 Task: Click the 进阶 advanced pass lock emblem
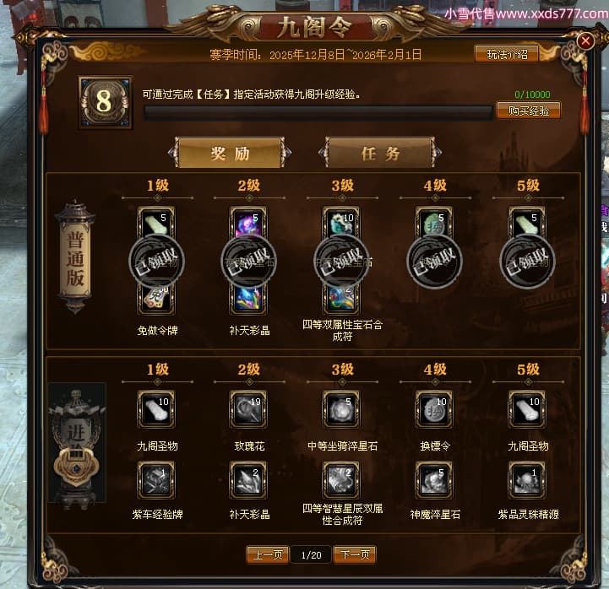(77, 444)
